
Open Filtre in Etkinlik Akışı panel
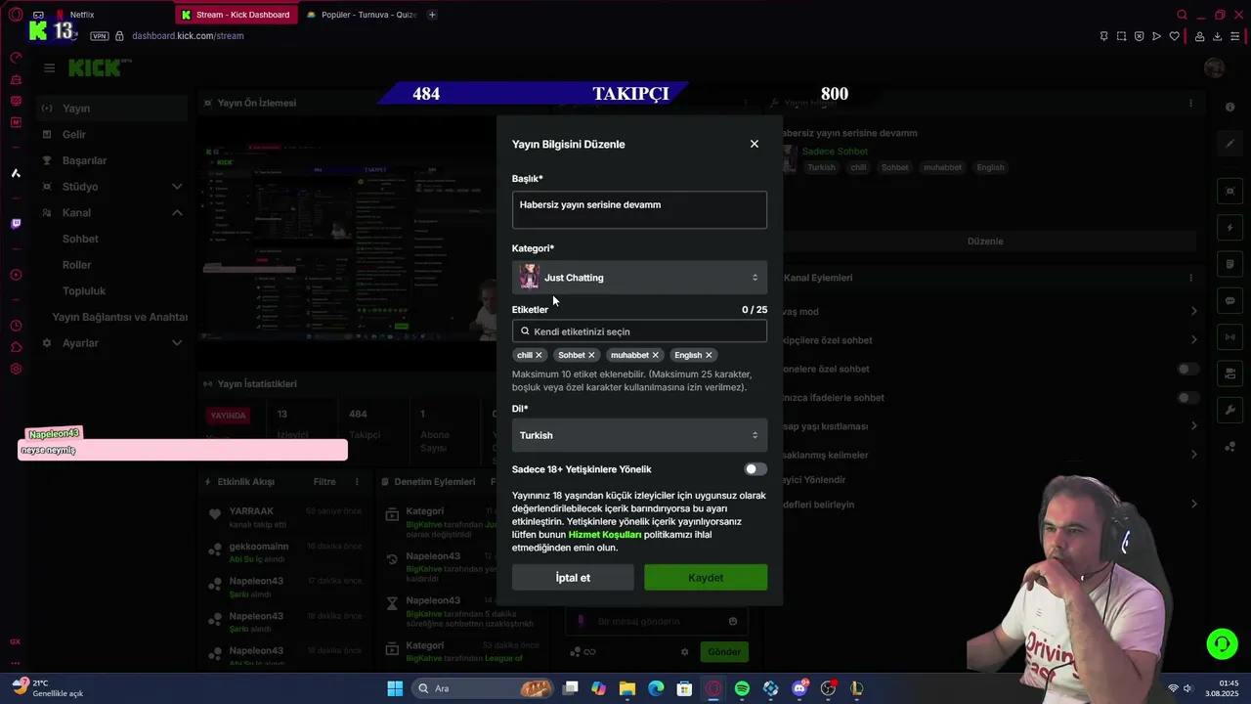click(324, 482)
